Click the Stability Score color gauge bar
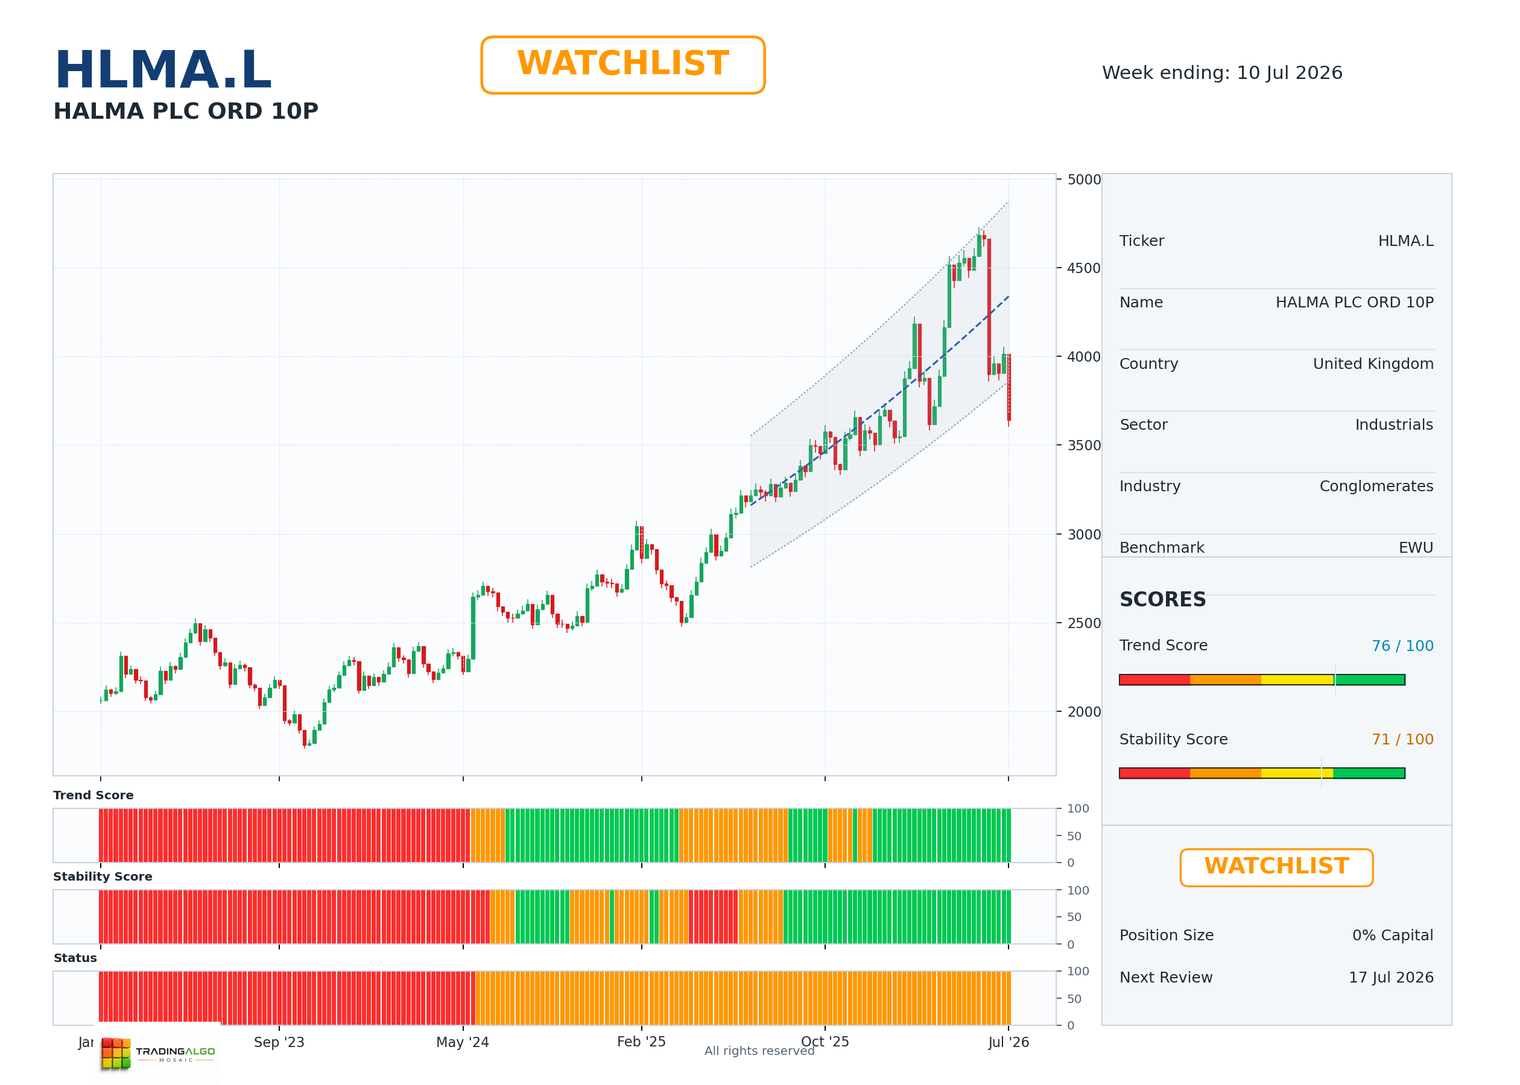This screenshot has height=1085, width=1520. click(1262, 773)
